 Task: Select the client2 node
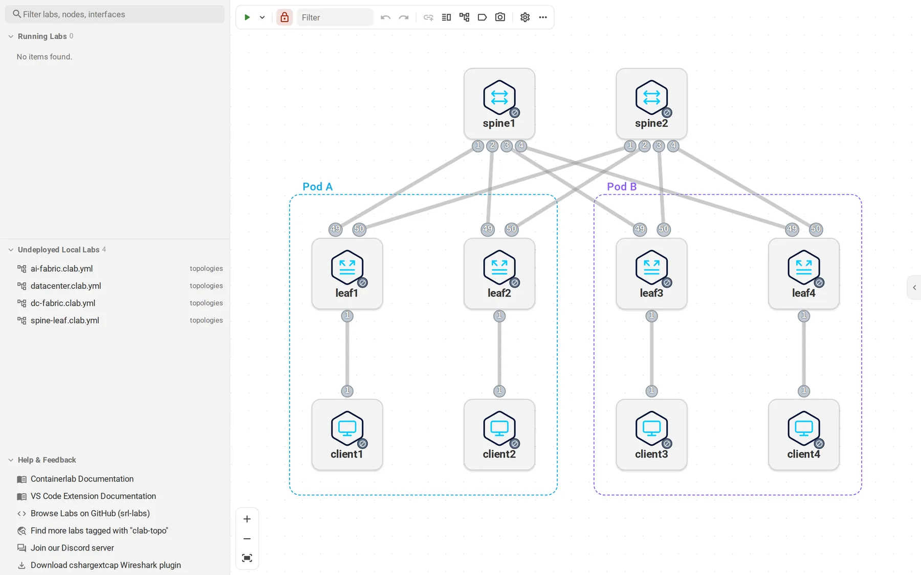[x=499, y=434]
